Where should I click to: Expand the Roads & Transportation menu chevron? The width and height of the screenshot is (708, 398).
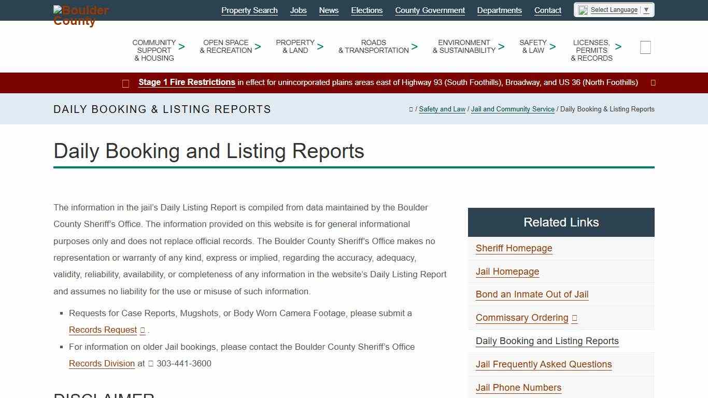414,46
